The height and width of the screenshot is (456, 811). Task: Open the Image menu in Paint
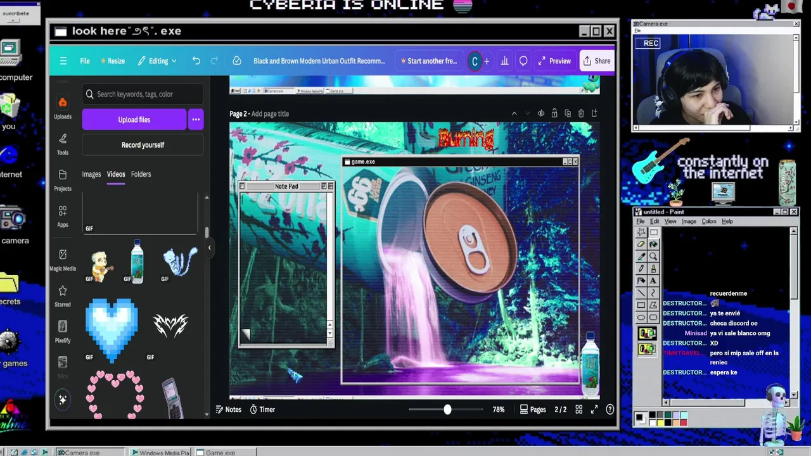[x=689, y=221]
